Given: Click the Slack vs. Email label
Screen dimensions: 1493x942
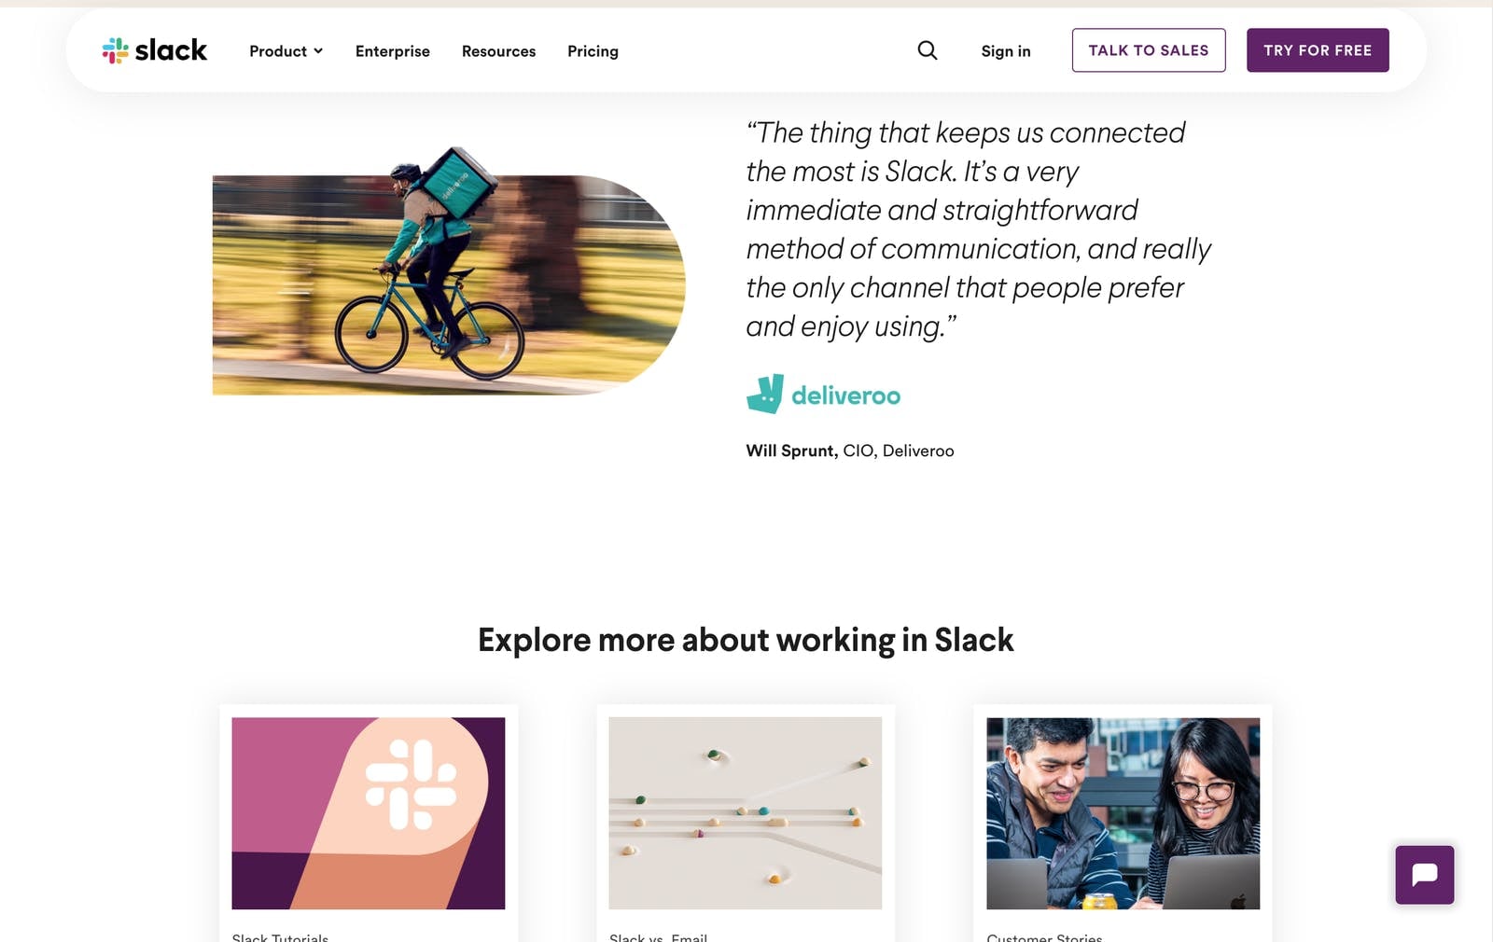Looking at the screenshot, I should pos(658,936).
